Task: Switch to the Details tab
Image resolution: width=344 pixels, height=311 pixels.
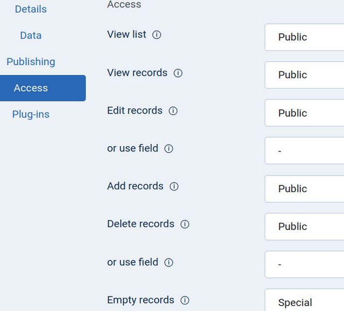Action: [x=31, y=9]
